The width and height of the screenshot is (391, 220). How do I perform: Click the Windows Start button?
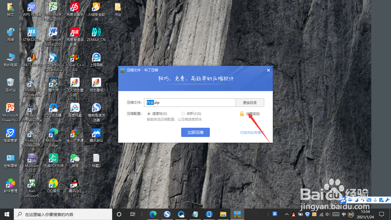coord(7,214)
